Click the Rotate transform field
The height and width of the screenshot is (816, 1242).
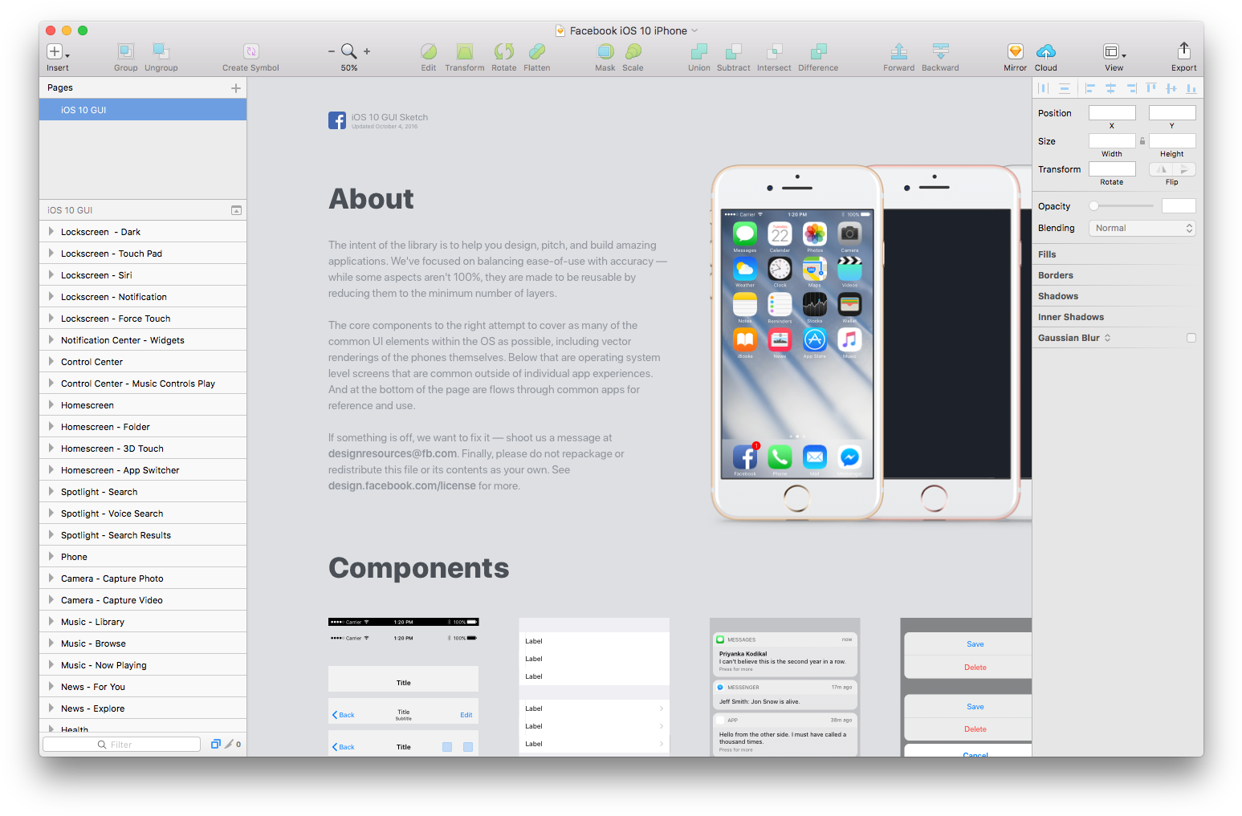point(1112,169)
